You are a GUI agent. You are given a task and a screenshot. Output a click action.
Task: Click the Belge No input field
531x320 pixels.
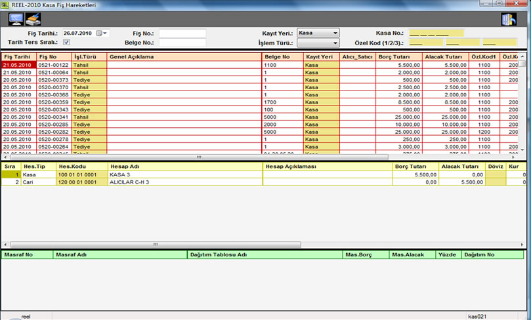(x=182, y=43)
